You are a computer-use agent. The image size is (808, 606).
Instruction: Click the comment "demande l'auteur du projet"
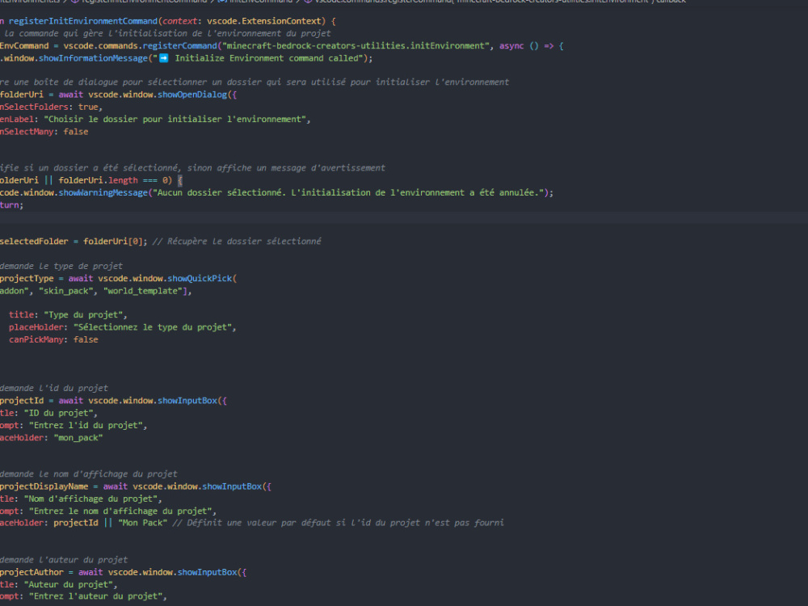click(x=64, y=560)
